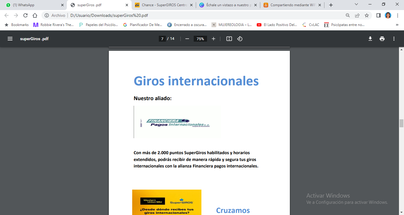Click the Fit to page icon

tap(229, 39)
